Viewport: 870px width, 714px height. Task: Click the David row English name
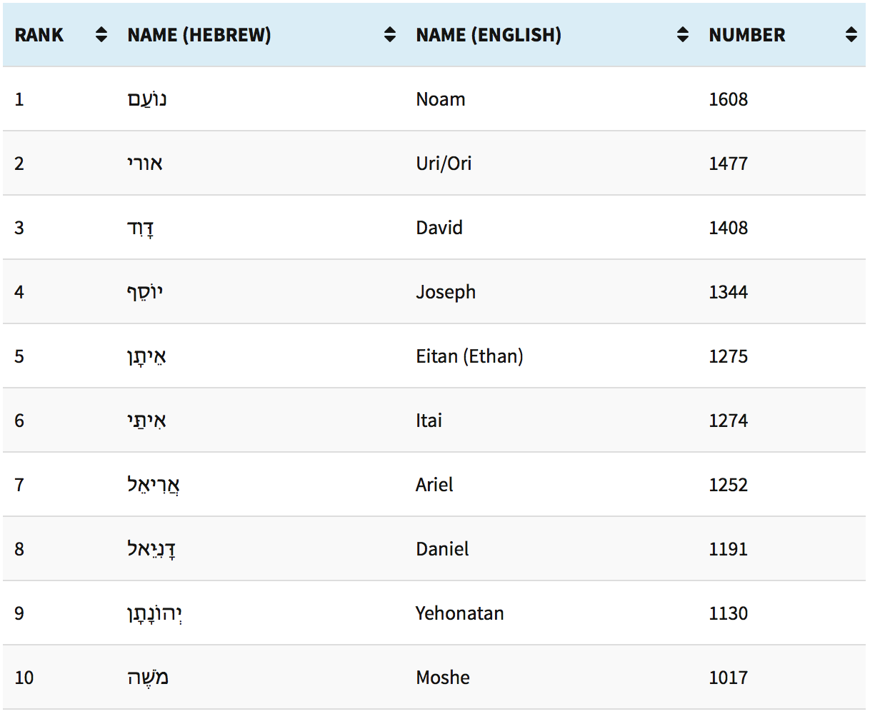click(439, 228)
